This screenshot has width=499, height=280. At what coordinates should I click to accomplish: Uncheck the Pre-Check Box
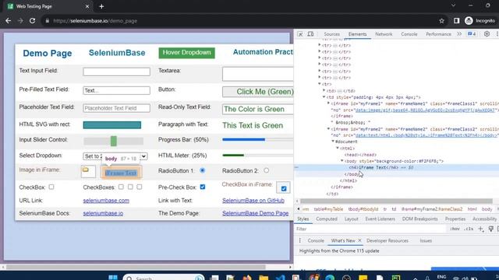tap(203, 187)
